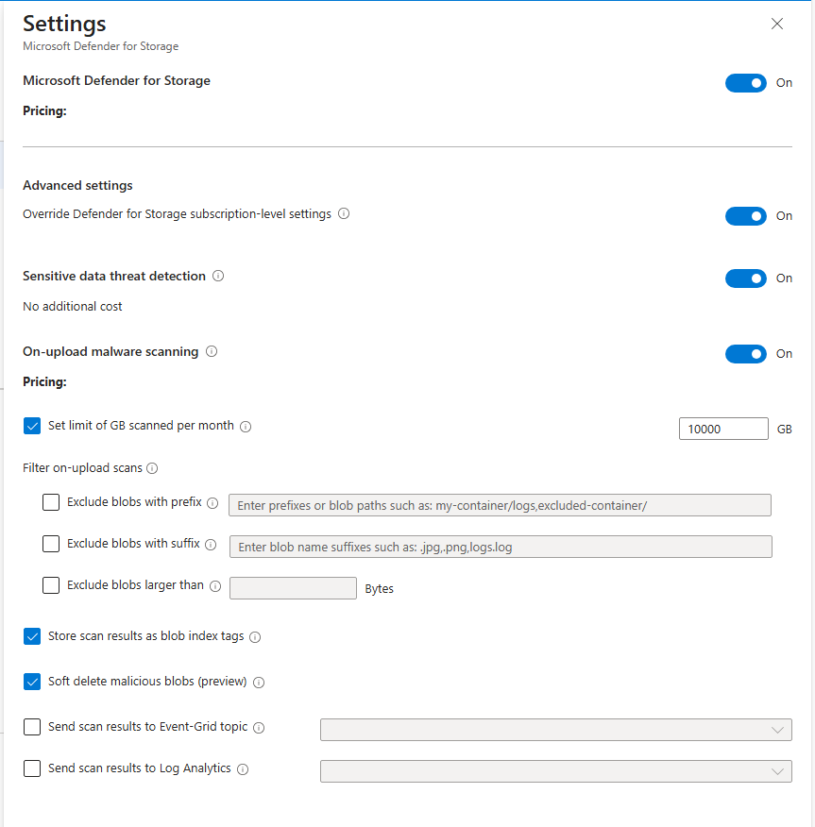Viewport: 815px width, 827px height.
Task: Turn off Microsoft Defender for Storage toggle
Action: tap(745, 83)
